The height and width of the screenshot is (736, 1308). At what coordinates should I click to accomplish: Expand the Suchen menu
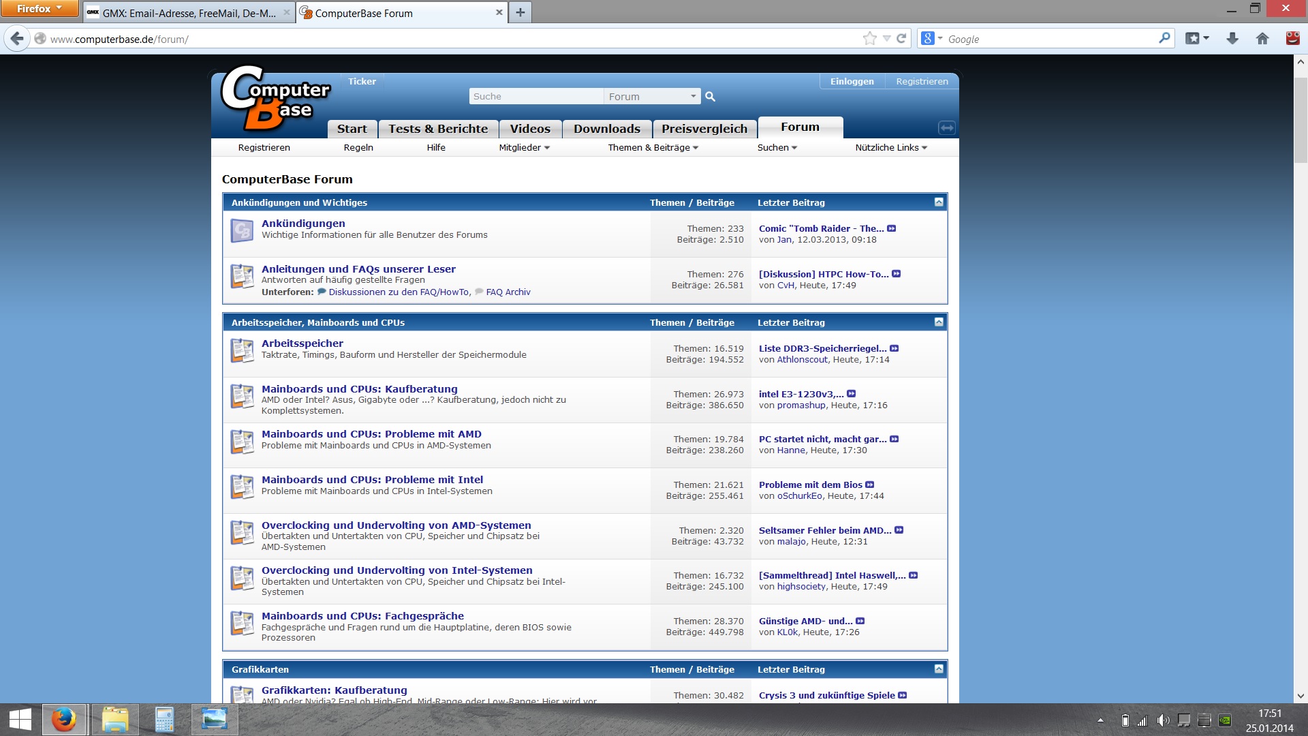click(777, 148)
